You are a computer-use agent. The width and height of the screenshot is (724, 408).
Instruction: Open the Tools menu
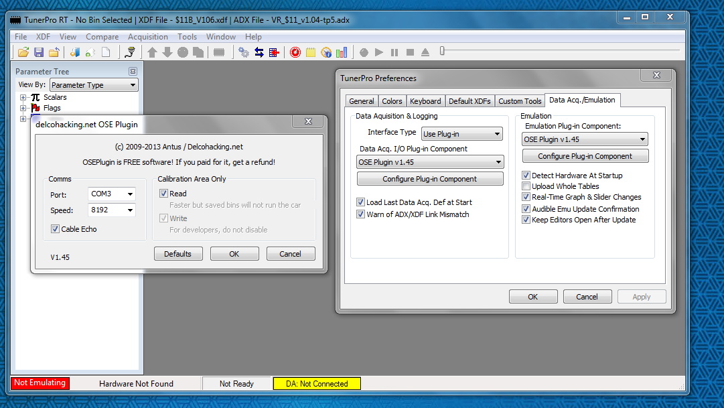pos(187,36)
